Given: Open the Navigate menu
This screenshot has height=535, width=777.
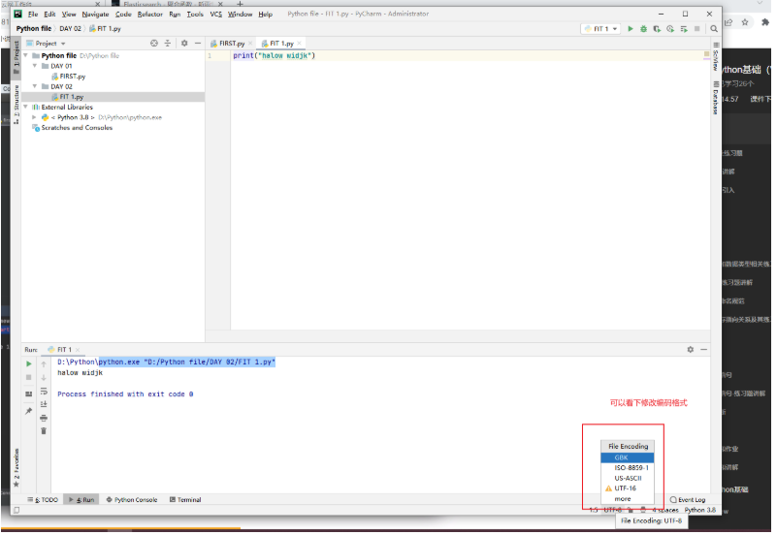Looking at the screenshot, I should pyautogui.click(x=95, y=14).
